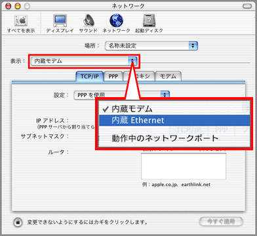Click the 今すぐ適用 button
Image resolution: width=257 pixels, height=236 pixels.
pos(221,222)
